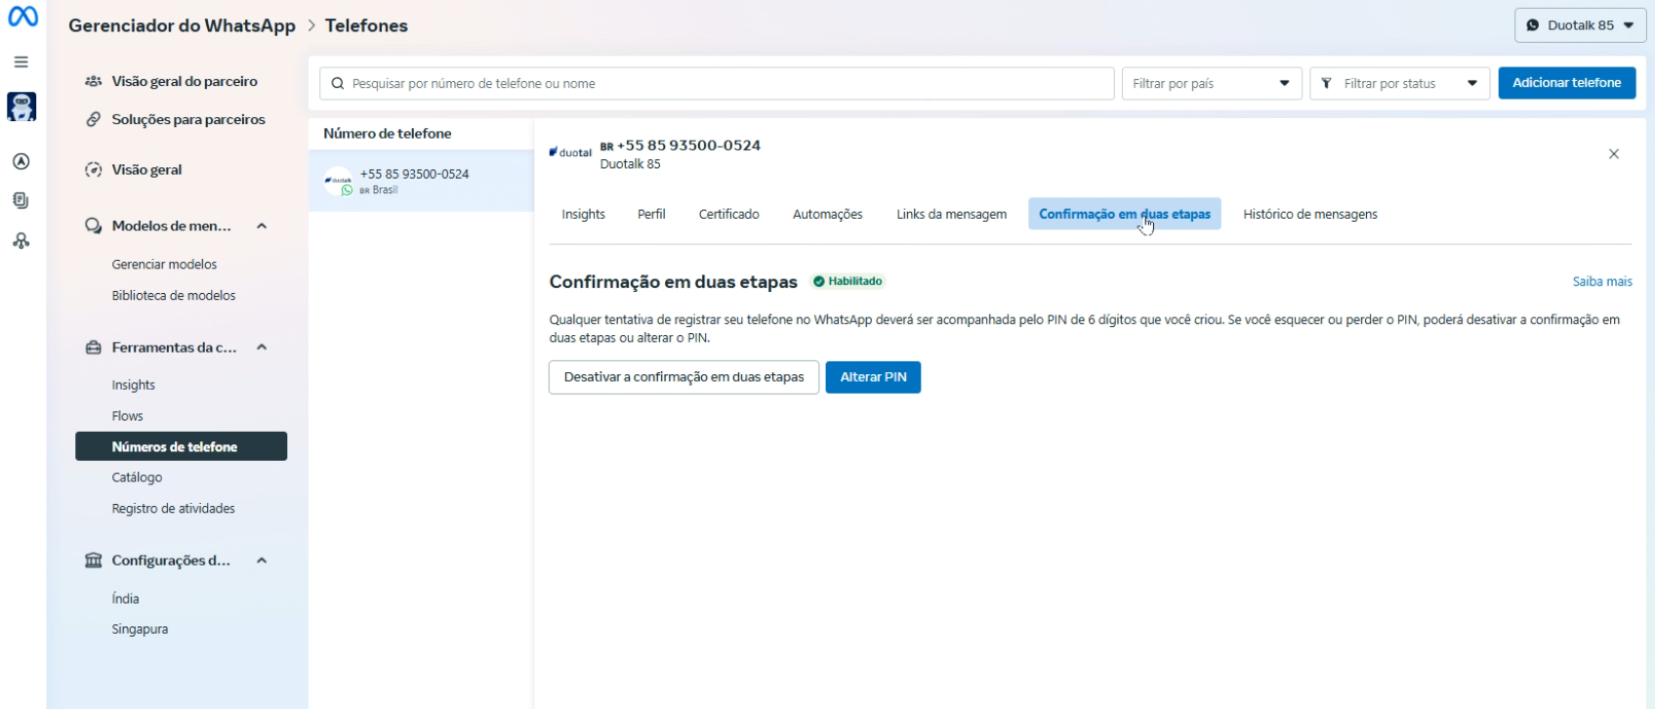Open Gerenciar modelos in sidebar
This screenshot has width=1655, height=709.
point(164,265)
